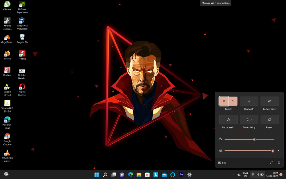Open Microsoft Store from the taskbar
This screenshot has height=179, width=286.
coord(147,175)
